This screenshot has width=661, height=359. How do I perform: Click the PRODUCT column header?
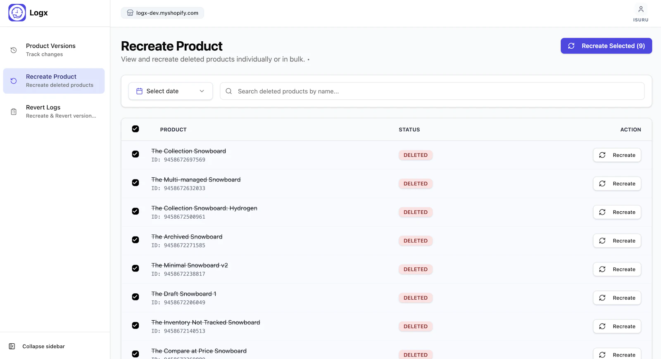pyautogui.click(x=174, y=130)
